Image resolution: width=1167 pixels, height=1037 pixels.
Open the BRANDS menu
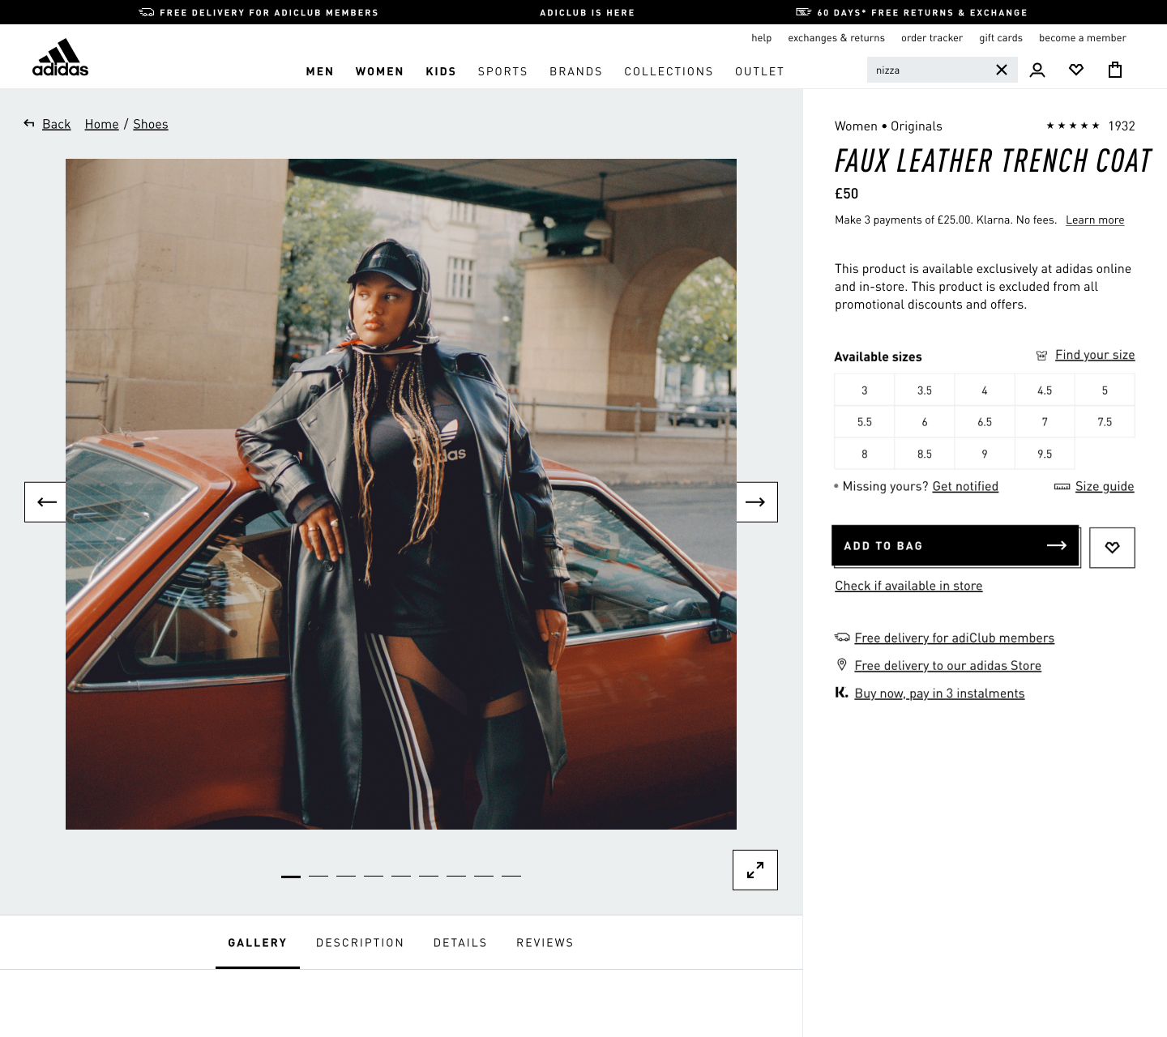576,71
